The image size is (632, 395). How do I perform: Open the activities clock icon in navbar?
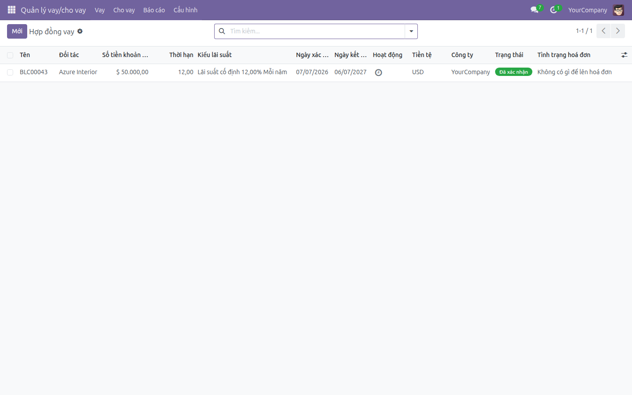[x=554, y=10]
